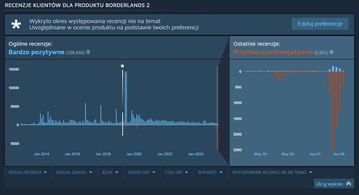
Task: Click the Ostatnie recenzje heading
Action: click(257, 44)
